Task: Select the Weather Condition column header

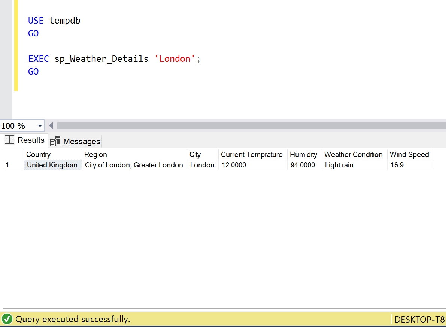Action: click(354, 155)
